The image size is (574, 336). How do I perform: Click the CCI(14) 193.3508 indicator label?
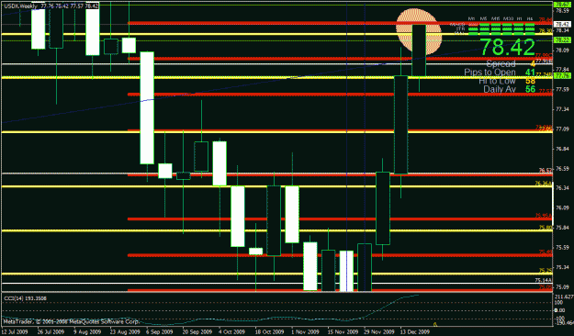tap(26, 298)
